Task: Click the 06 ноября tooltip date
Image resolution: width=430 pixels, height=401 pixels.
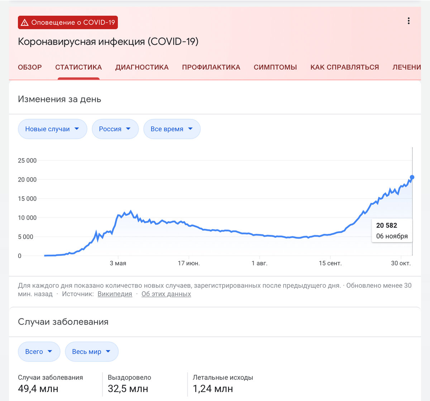Action: (392, 236)
